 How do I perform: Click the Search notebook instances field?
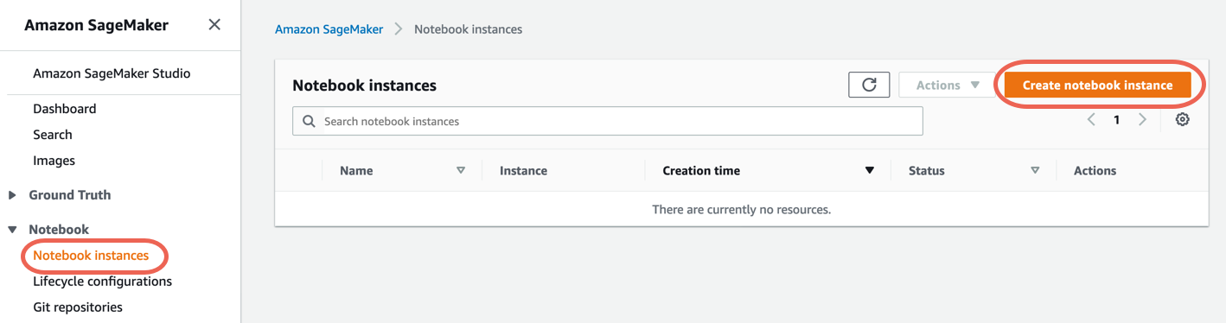point(607,121)
